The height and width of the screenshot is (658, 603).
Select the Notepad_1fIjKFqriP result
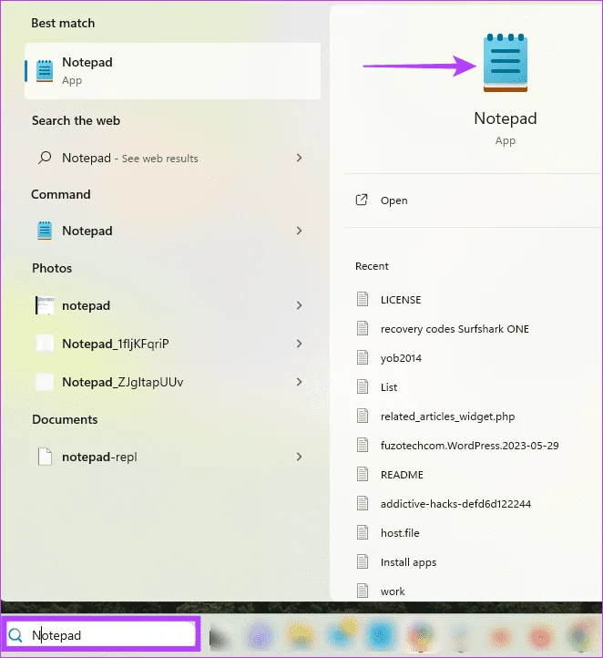click(172, 344)
